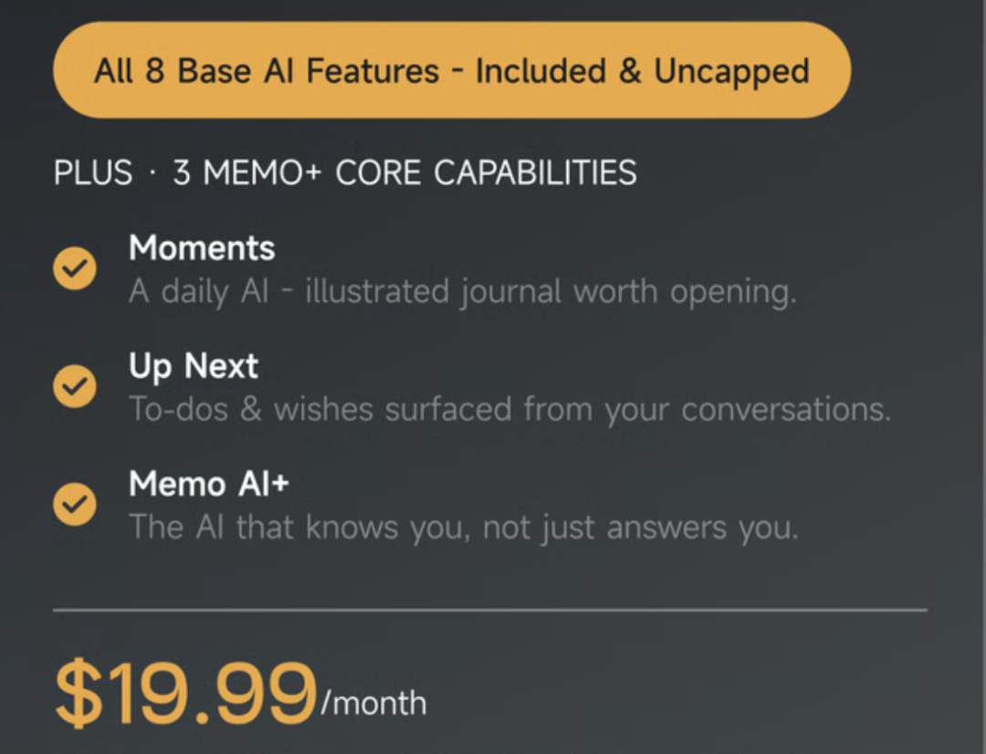Click '3 MEMO+ CORE CAPABILITIES' heading text
The image size is (986, 754).
tap(405, 173)
